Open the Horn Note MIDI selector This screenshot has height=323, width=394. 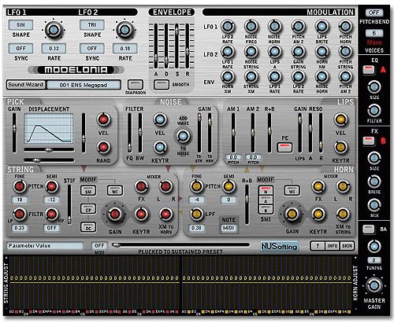coord(229,228)
